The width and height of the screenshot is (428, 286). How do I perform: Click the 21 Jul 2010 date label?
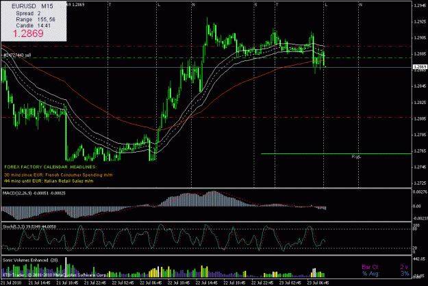11,283
